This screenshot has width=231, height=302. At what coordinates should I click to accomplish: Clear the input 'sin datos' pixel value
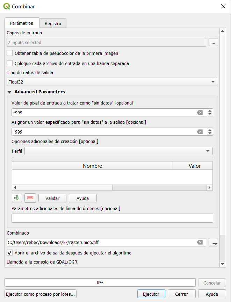(x=200, y=113)
